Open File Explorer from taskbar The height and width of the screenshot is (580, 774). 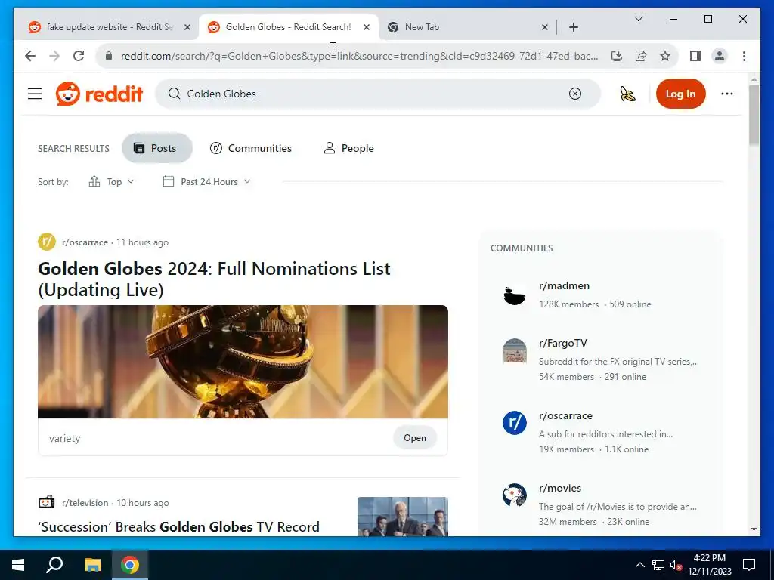click(x=92, y=565)
